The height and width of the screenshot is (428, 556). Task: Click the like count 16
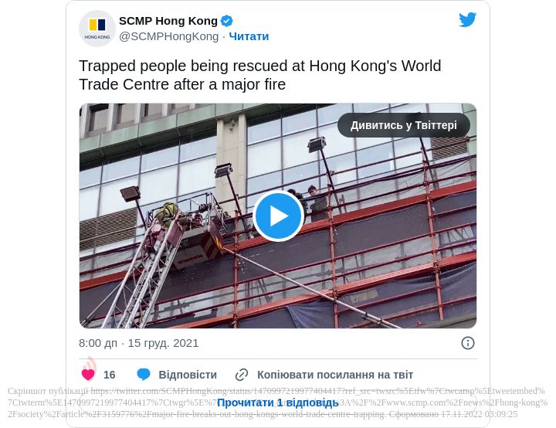(109, 375)
